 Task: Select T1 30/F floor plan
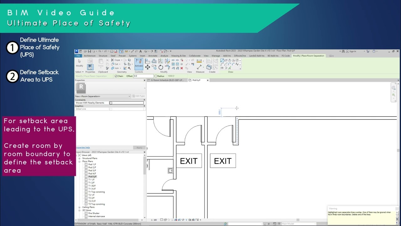click(92, 186)
